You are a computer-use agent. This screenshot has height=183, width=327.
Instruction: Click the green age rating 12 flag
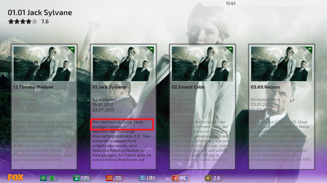click(49, 178)
